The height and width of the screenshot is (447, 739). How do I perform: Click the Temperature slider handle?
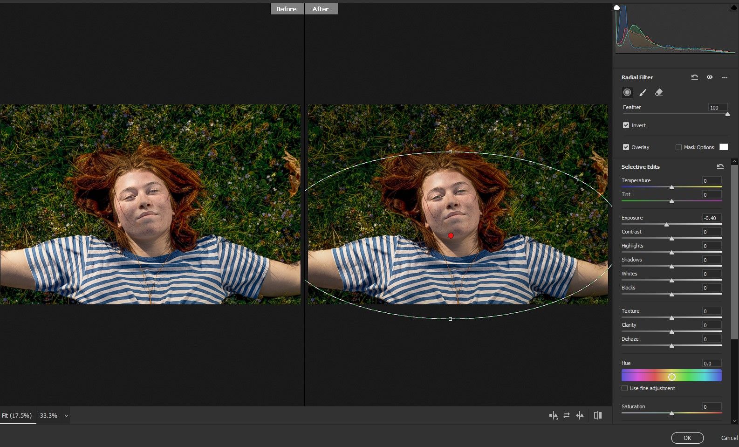tap(671, 187)
